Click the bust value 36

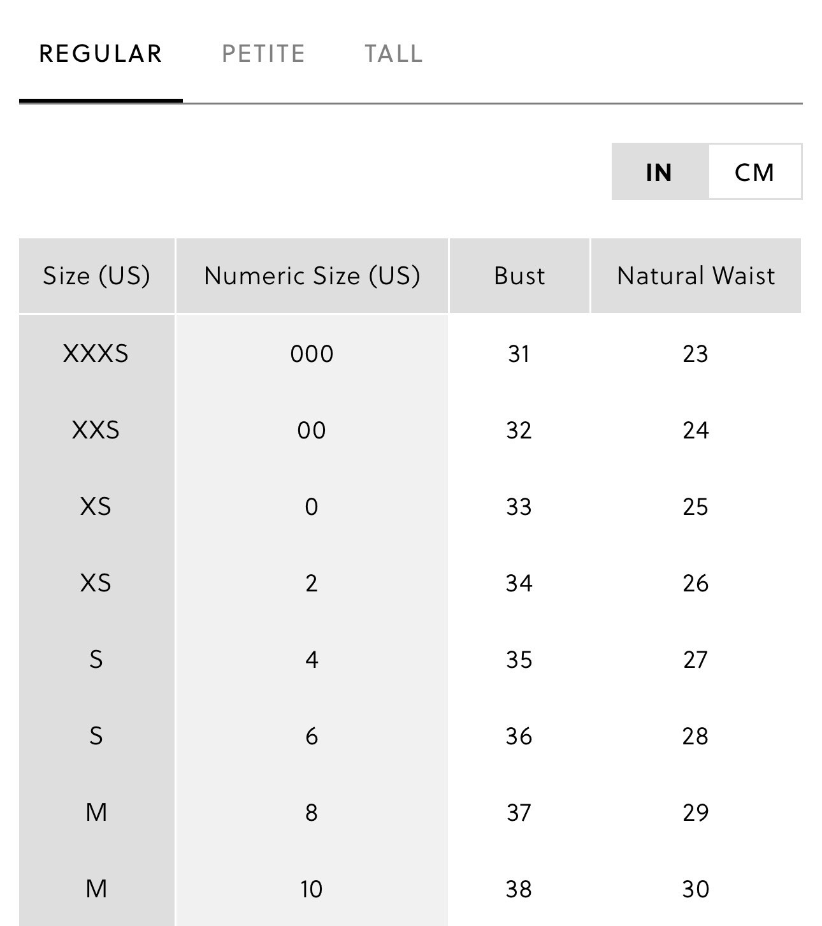(519, 736)
